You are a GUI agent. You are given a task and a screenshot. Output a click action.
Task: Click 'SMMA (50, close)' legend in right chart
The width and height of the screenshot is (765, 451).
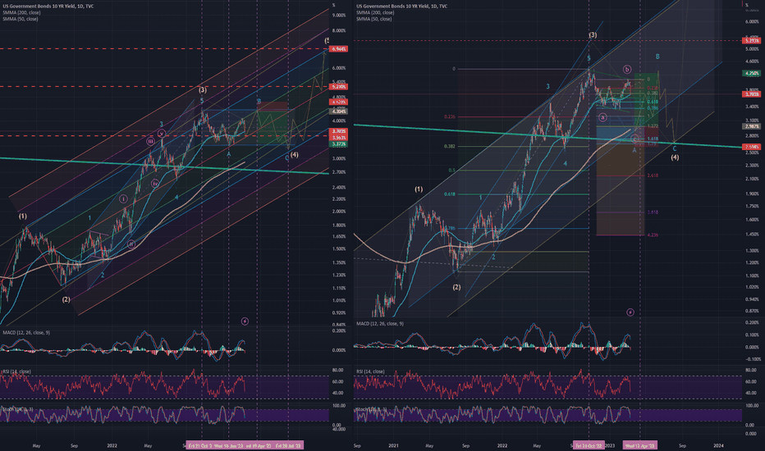click(x=373, y=19)
